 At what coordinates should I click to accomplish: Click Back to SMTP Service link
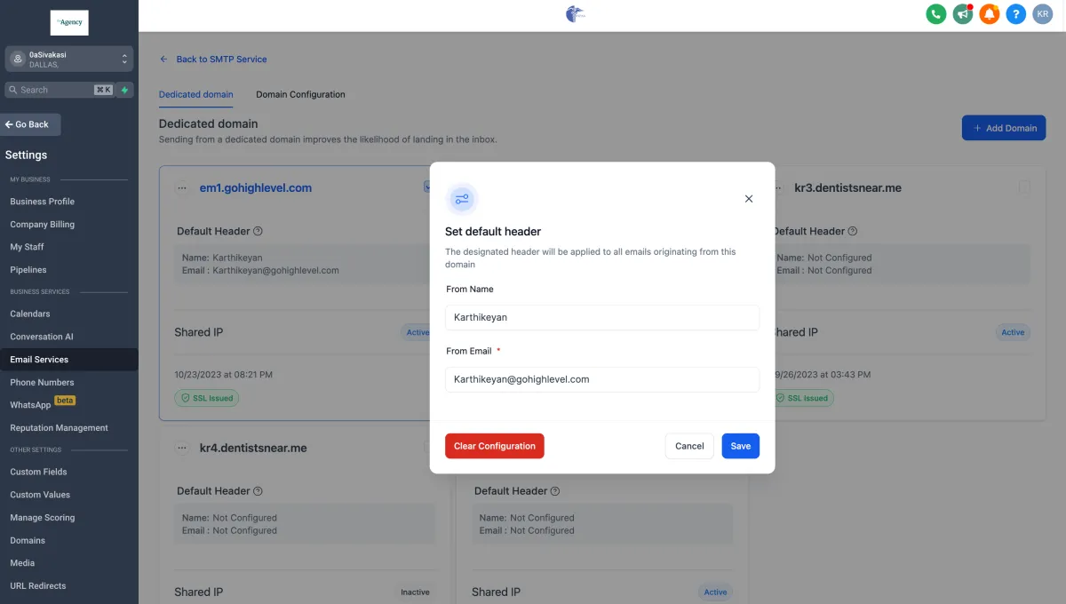click(x=213, y=60)
